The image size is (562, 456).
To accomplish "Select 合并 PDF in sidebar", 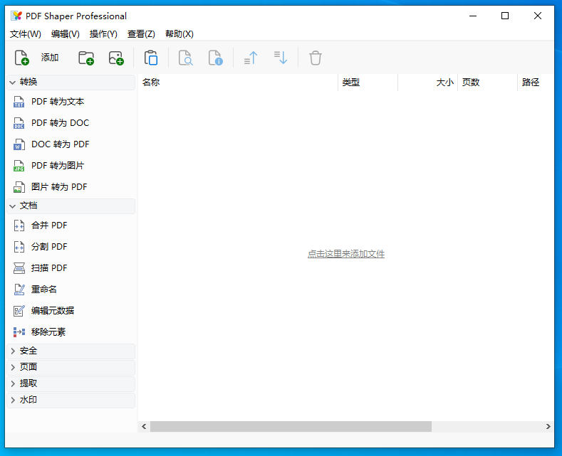I will click(49, 226).
